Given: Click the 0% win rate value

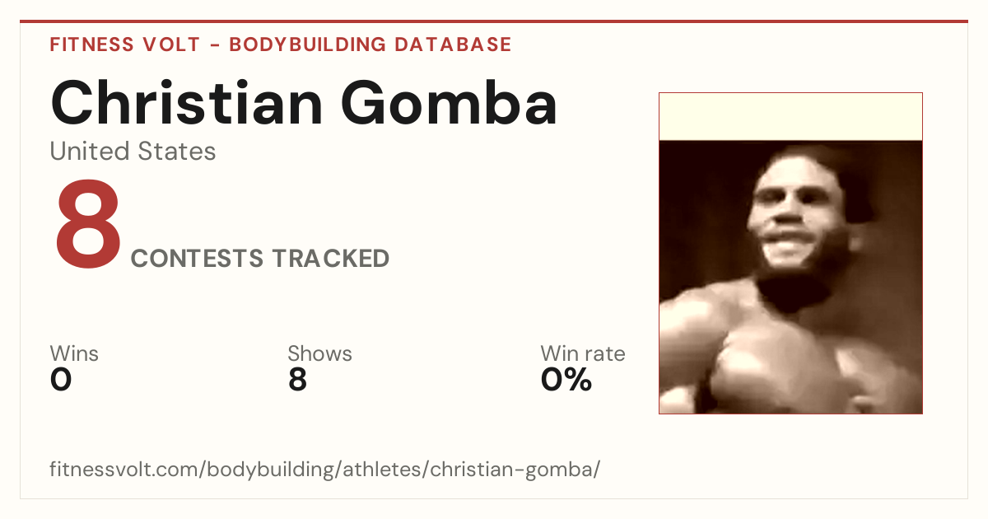Looking at the screenshot, I should (566, 381).
